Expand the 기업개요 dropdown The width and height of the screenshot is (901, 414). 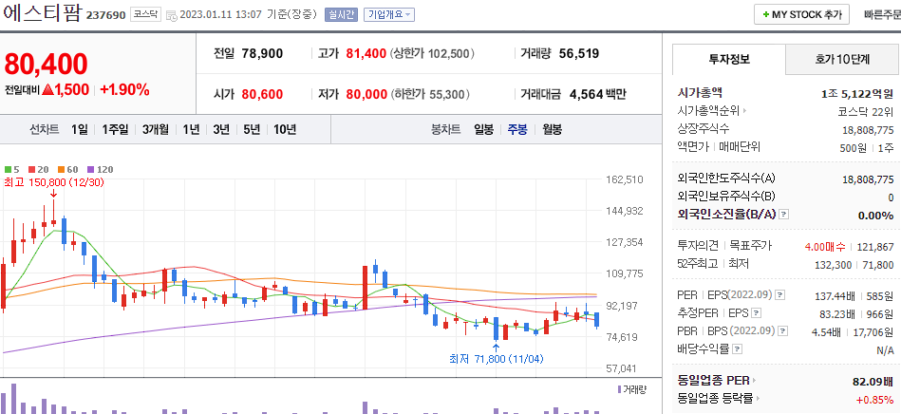(389, 15)
